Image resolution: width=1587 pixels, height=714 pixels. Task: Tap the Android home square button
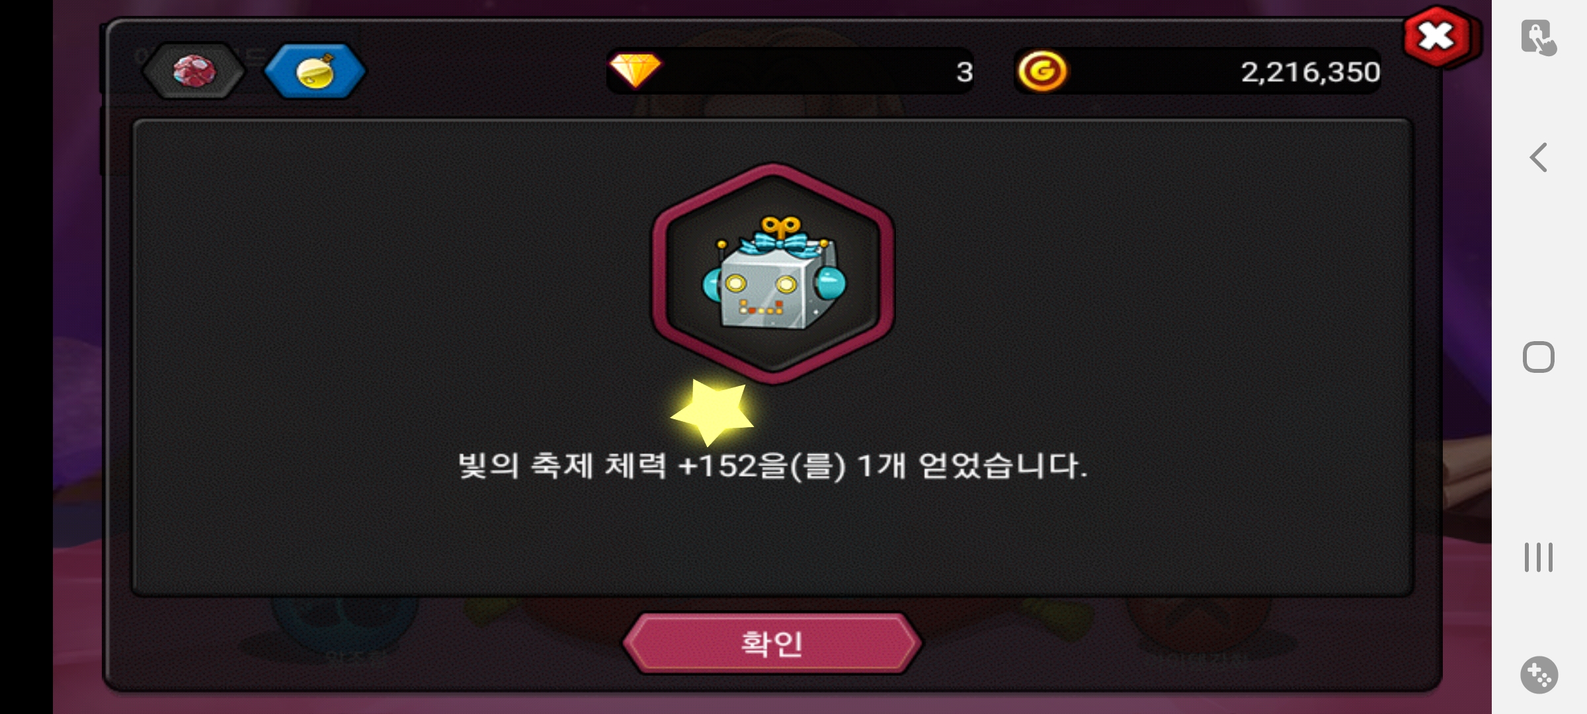(1538, 358)
